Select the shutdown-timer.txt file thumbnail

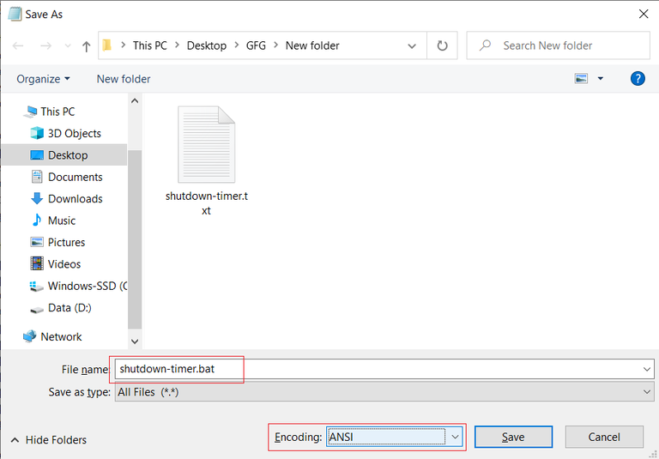click(x=206, y=145)
